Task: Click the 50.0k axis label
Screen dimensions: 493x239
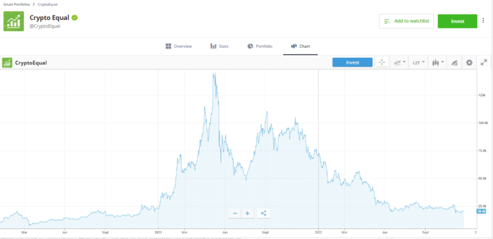Action: click(x=482, y=178)
